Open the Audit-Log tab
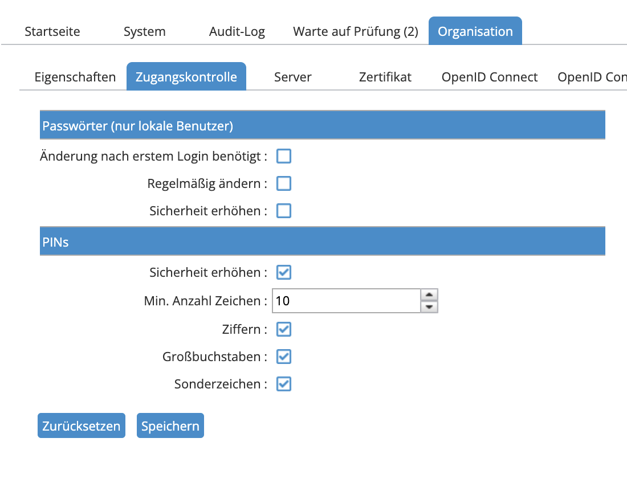The height and width of the screenshot is (483, 627). coord(237,31)
